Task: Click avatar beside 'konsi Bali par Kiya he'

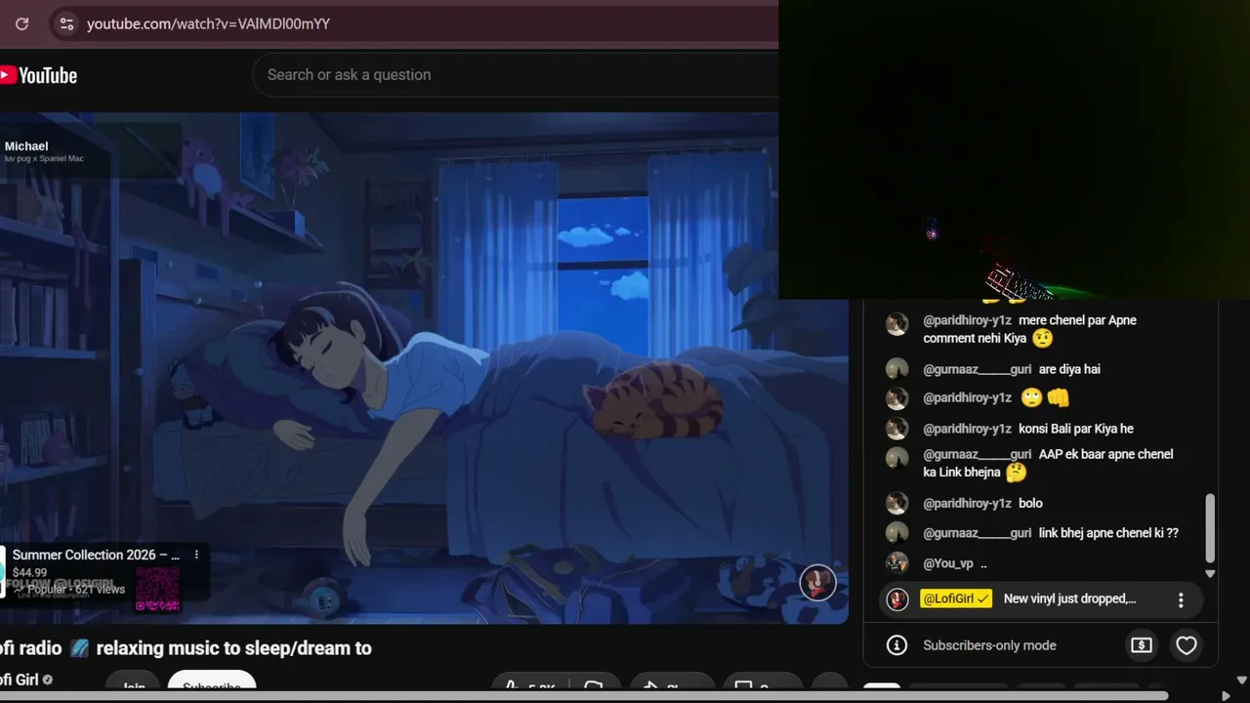Action: (896, 429)
